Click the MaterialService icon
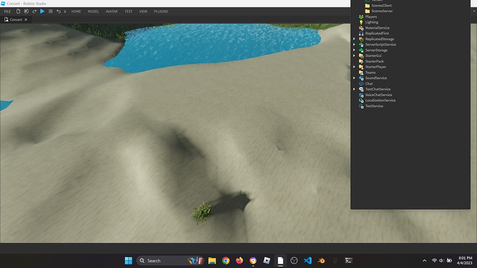 pyautogui.click(x=361, y=27)
